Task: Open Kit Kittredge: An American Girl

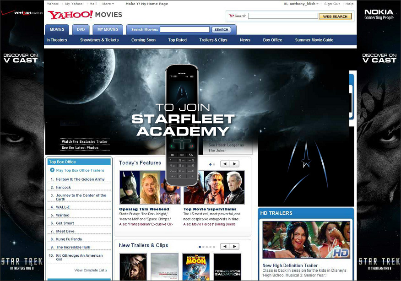Action: click(x=79, y=257)
